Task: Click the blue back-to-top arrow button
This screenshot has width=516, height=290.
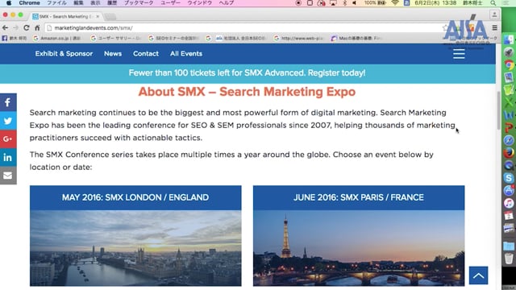Action: pos(478,275)
